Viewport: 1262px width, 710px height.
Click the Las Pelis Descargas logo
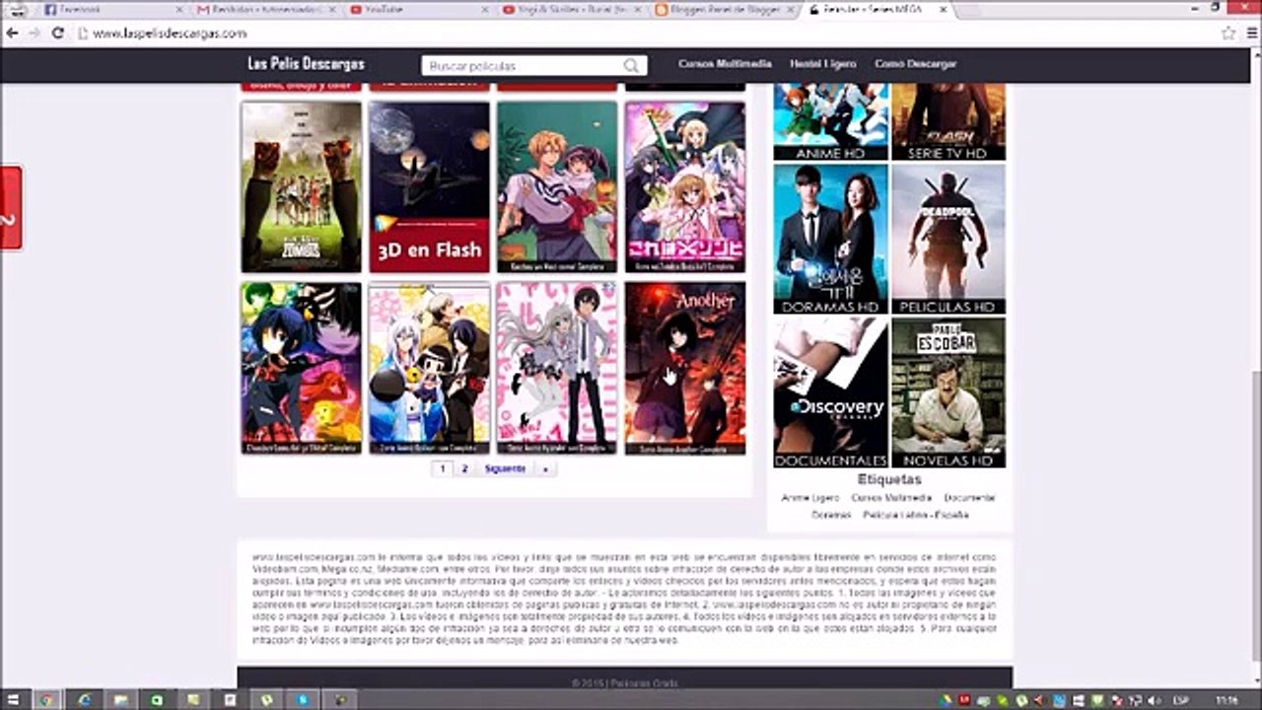(x=306, y=64)
